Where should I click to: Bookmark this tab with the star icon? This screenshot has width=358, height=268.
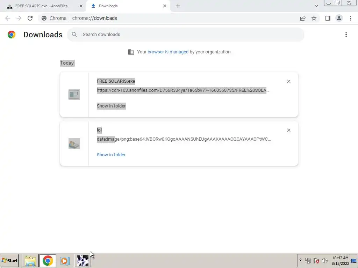click(x=314, y=18)
